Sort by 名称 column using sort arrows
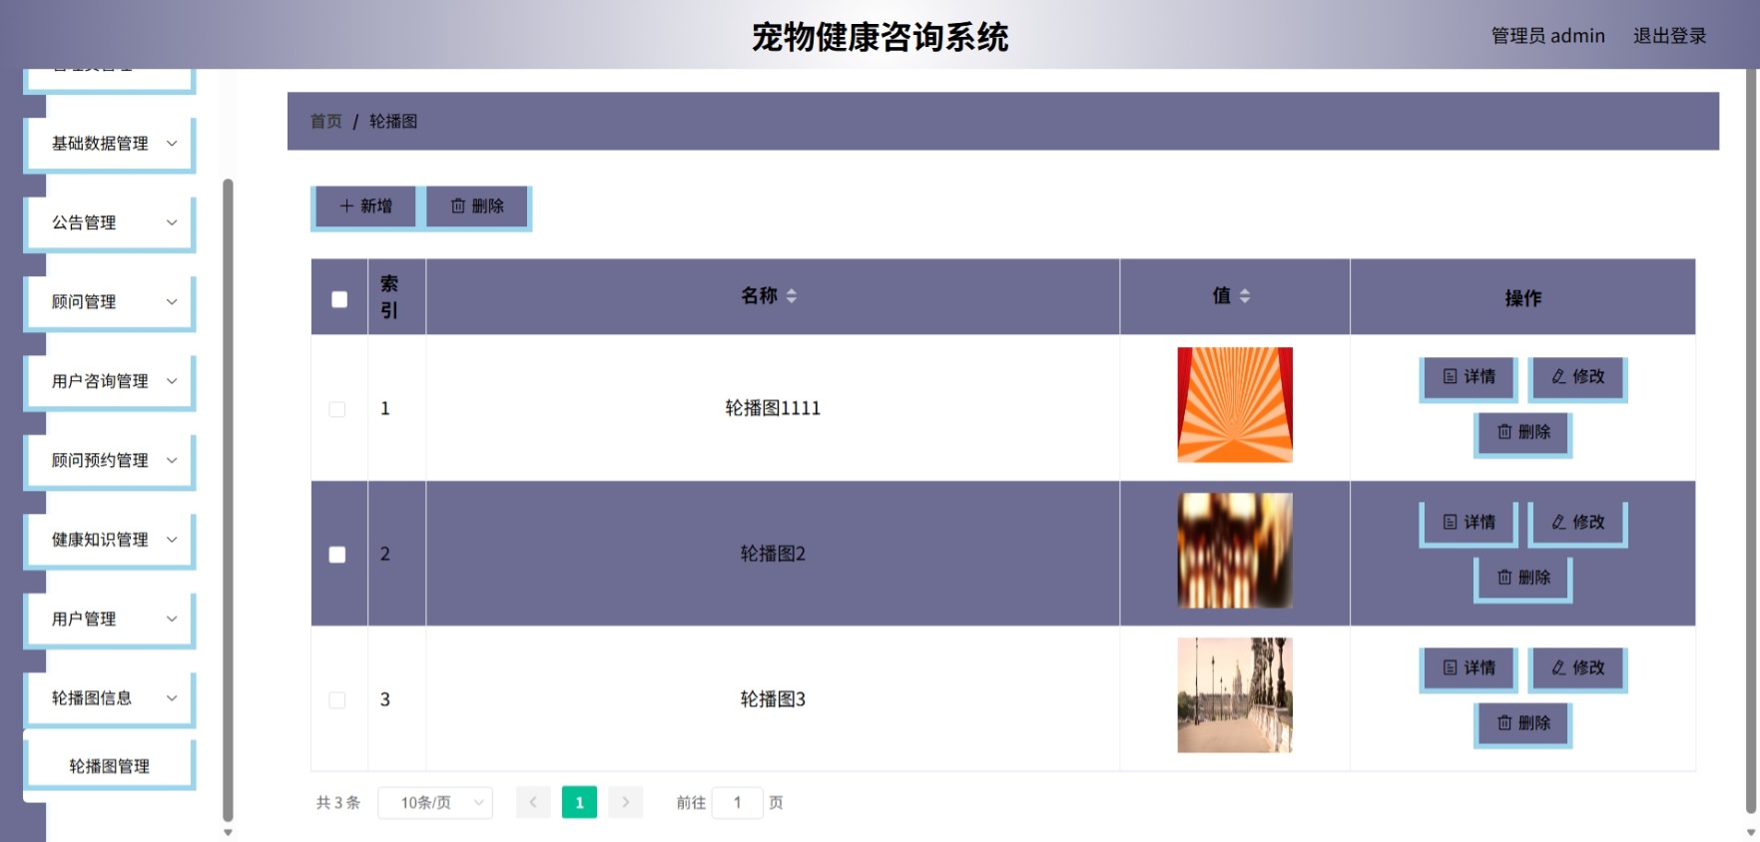Screen dimensions: 1760x842 (792, 296)
